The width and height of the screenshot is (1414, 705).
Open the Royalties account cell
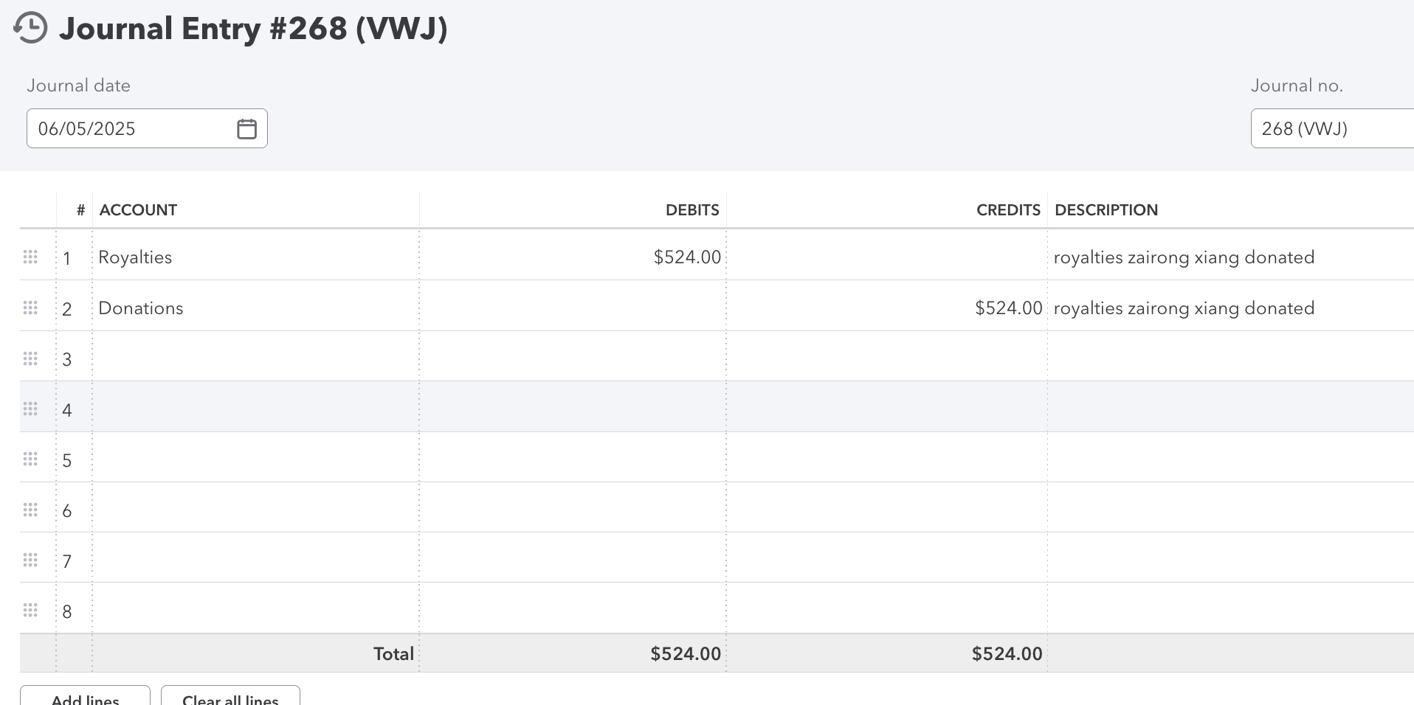(255, 257)
